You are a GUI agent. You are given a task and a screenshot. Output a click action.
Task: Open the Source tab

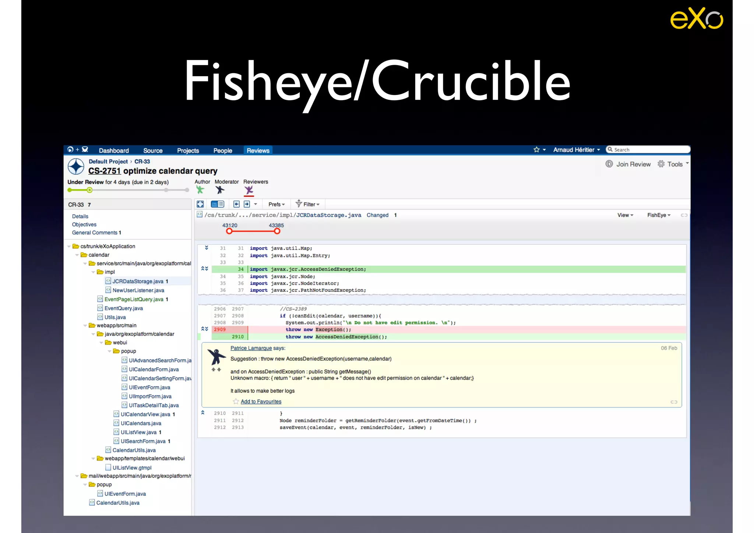point(153,151)
